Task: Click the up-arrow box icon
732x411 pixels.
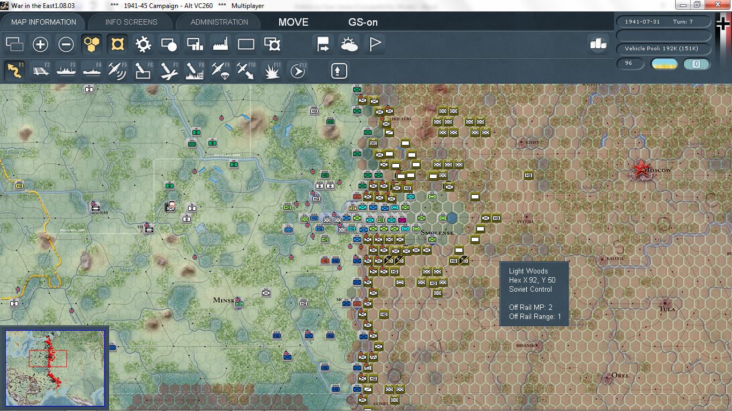Action: [x=339, y=71]
